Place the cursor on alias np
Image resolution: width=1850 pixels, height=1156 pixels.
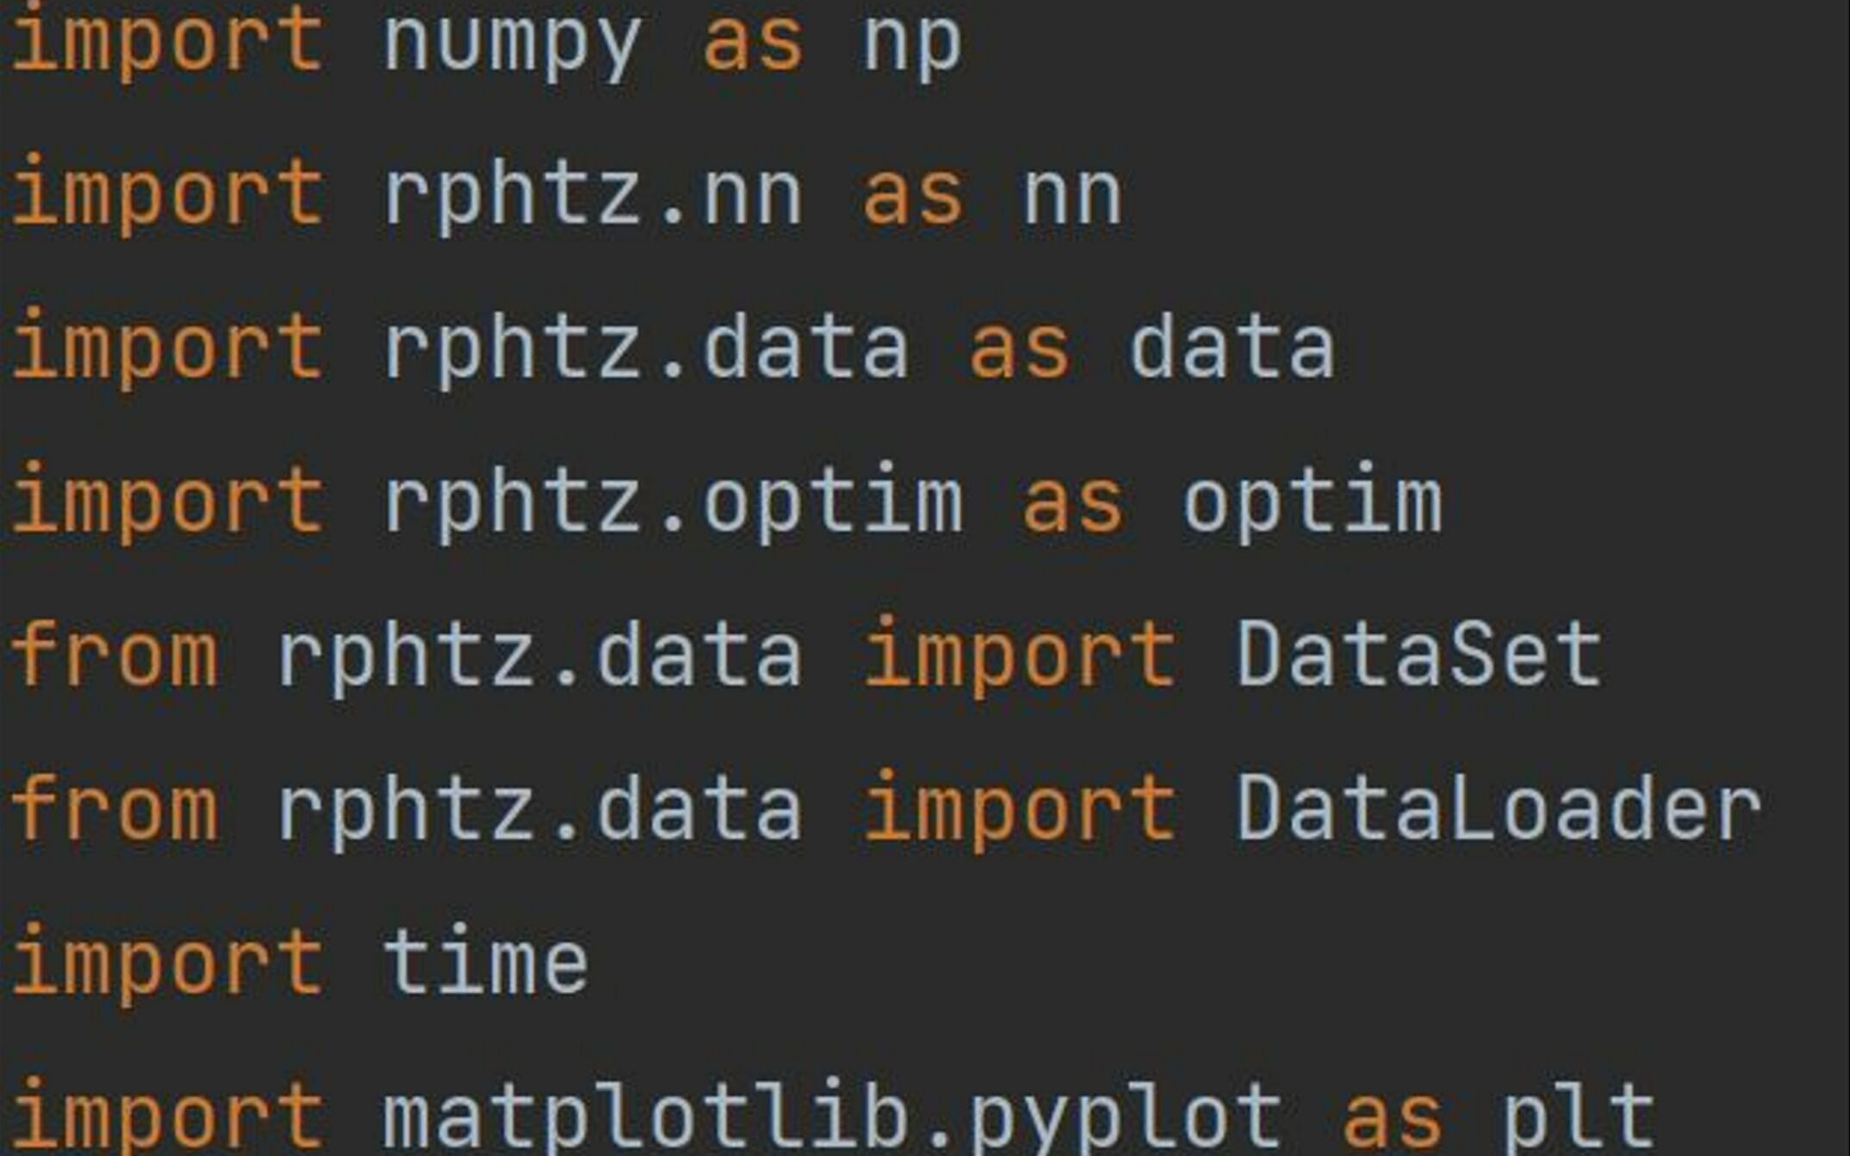912,48
